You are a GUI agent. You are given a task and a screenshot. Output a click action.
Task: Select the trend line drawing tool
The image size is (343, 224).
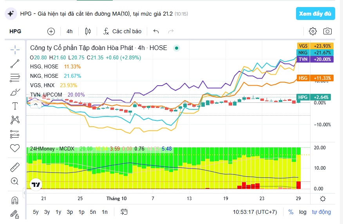15,64
